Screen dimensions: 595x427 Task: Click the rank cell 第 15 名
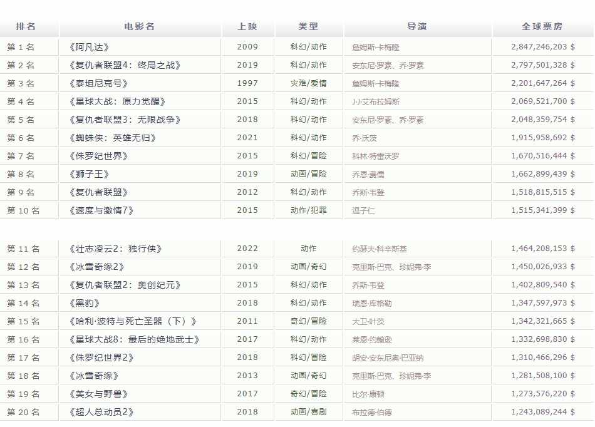click(23, 322)
